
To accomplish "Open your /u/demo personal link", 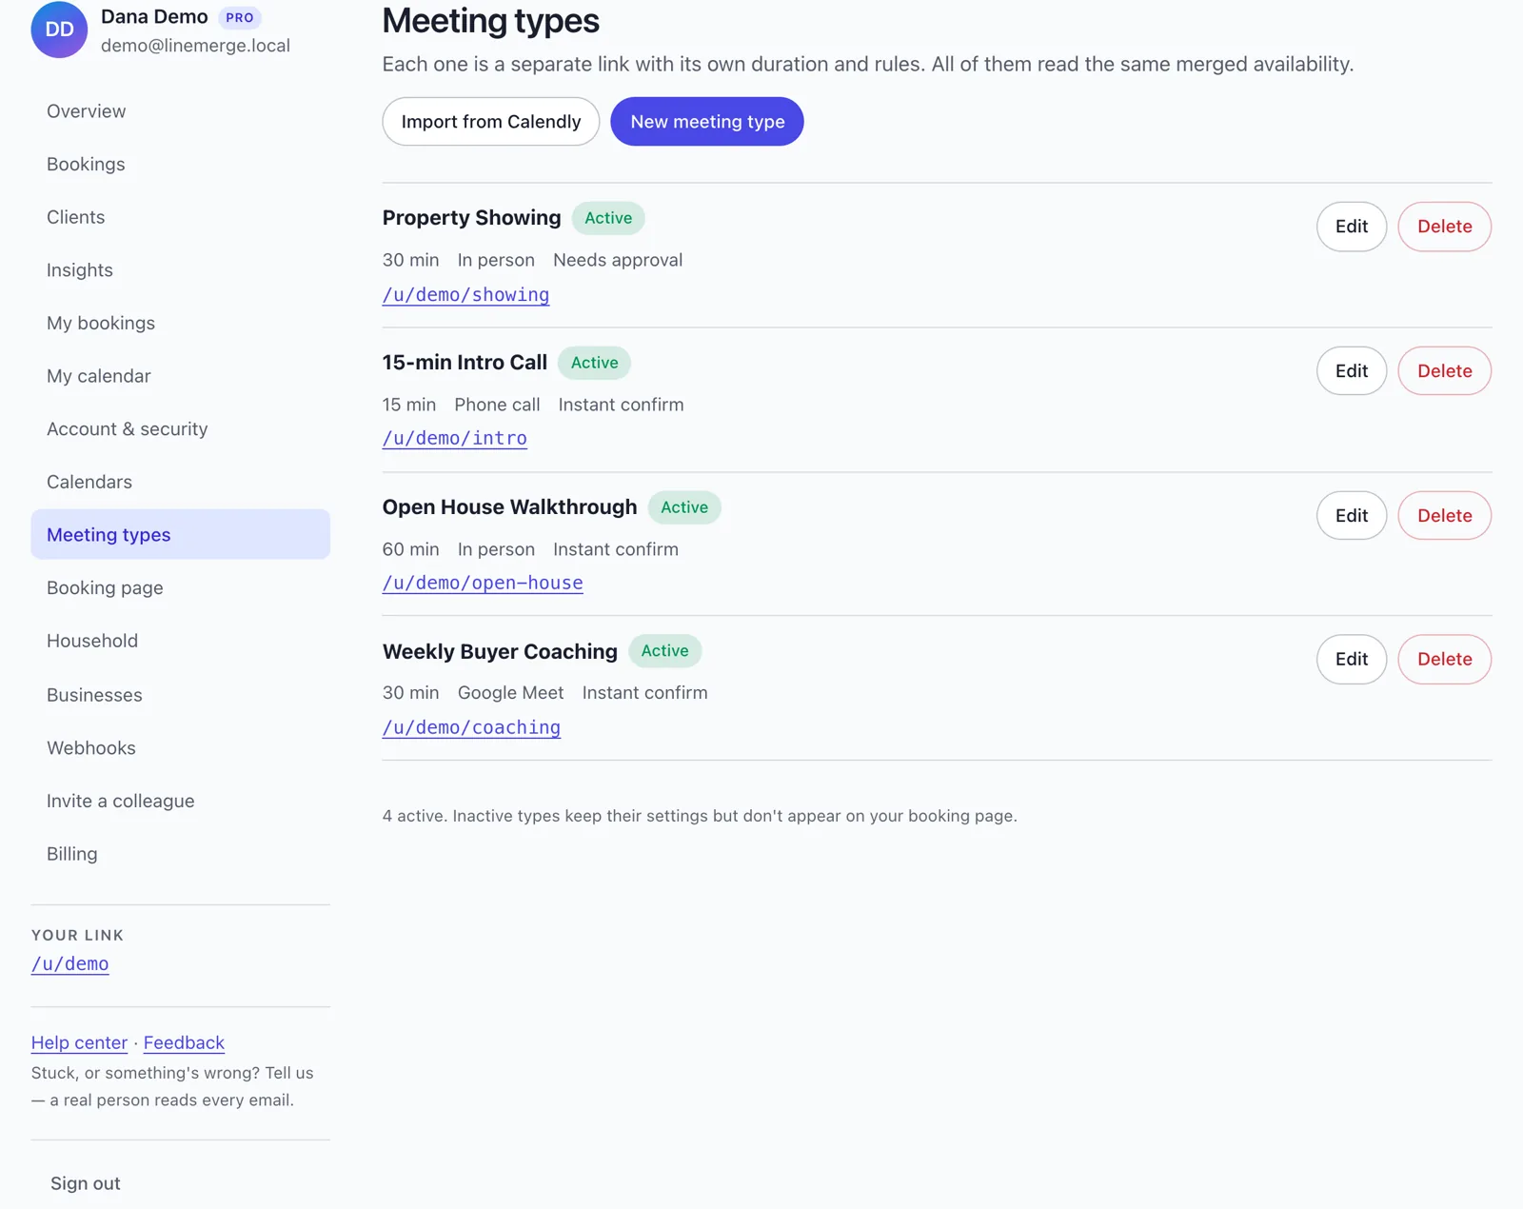I will coord(70,964).
